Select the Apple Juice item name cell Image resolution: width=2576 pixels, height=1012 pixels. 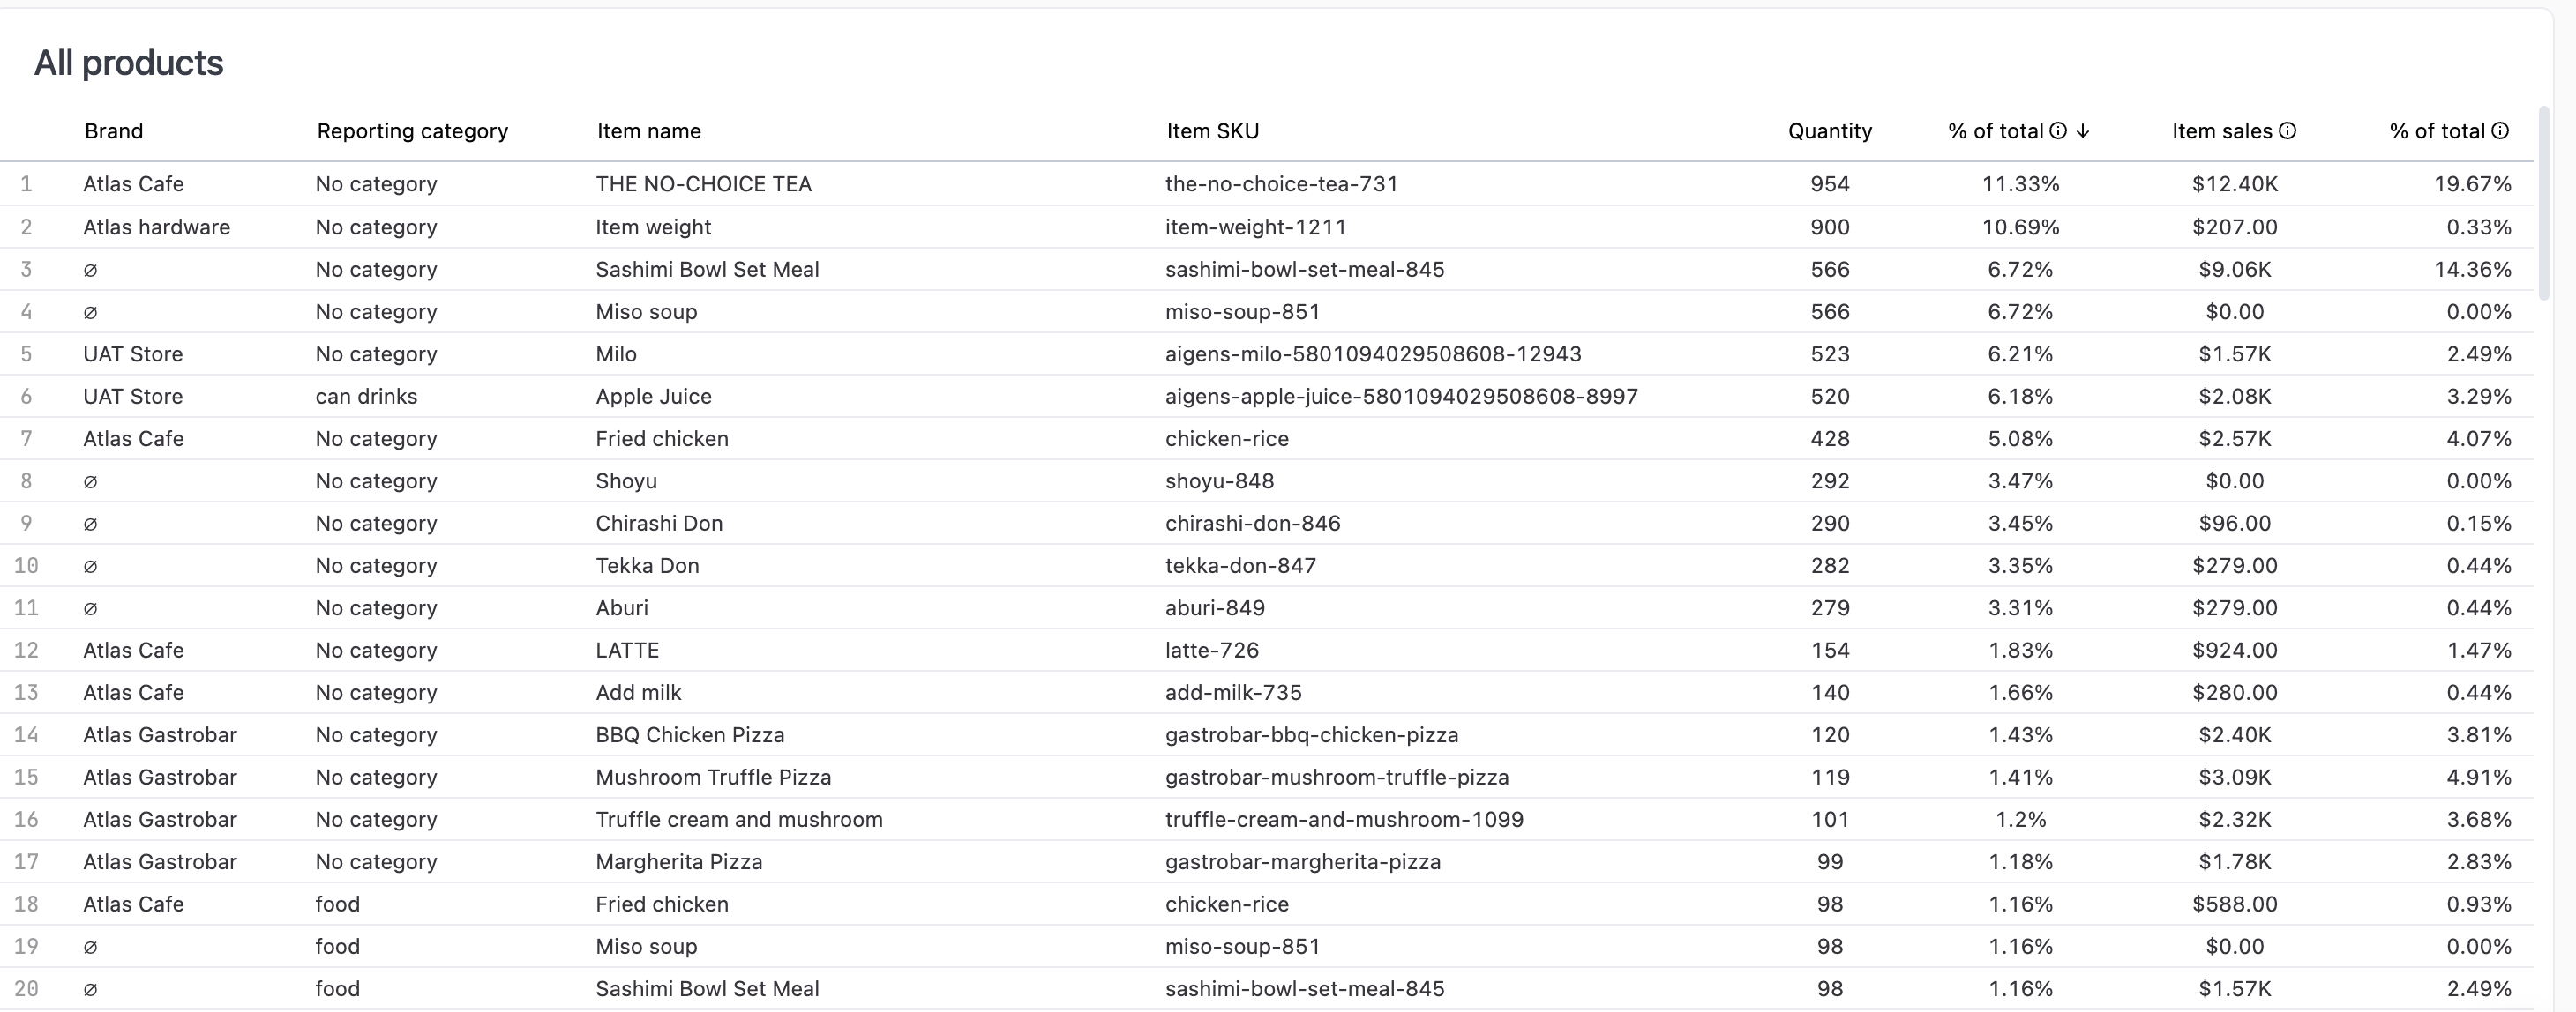653,397
